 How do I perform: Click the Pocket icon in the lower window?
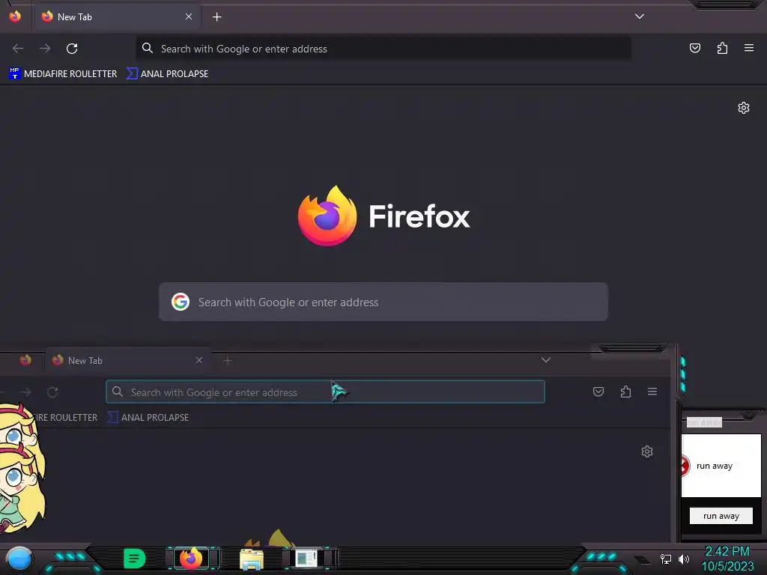click(x=598, y=392)
